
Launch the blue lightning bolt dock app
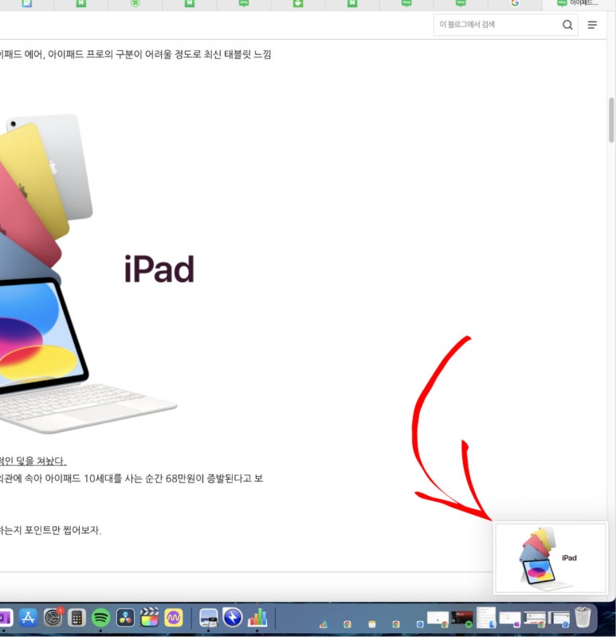(x=233, y=618)
